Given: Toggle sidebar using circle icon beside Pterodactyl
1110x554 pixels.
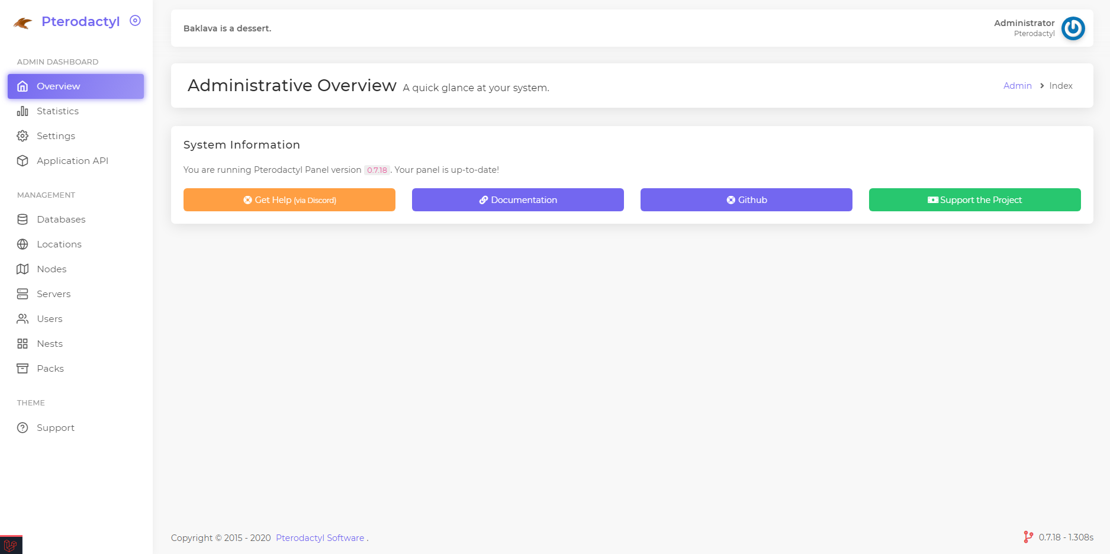Looking at the screenshot, I should click(x=135, y=21).
